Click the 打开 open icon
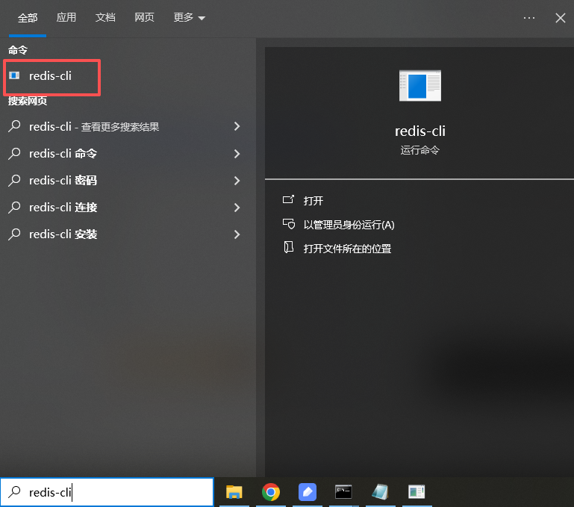 288,199
